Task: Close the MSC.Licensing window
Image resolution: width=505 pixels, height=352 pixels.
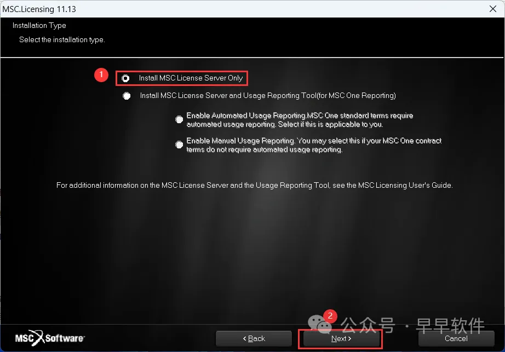Action: click(x=493, y=9)
